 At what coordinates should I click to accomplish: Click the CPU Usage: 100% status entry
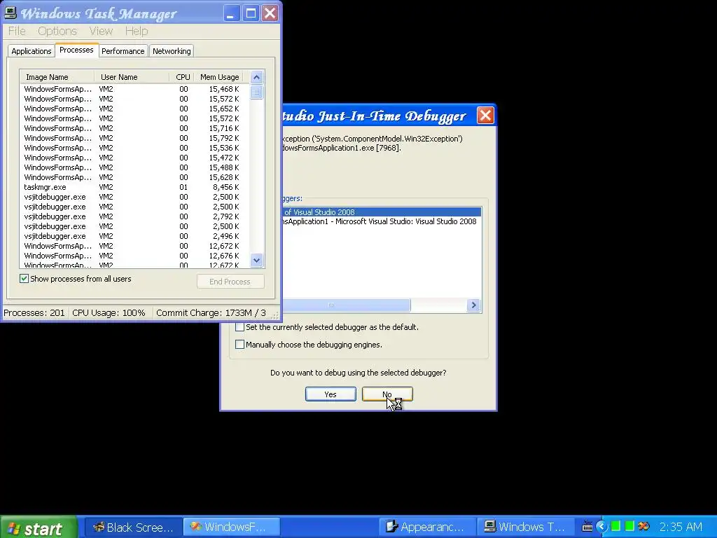(x=109, y=313)
